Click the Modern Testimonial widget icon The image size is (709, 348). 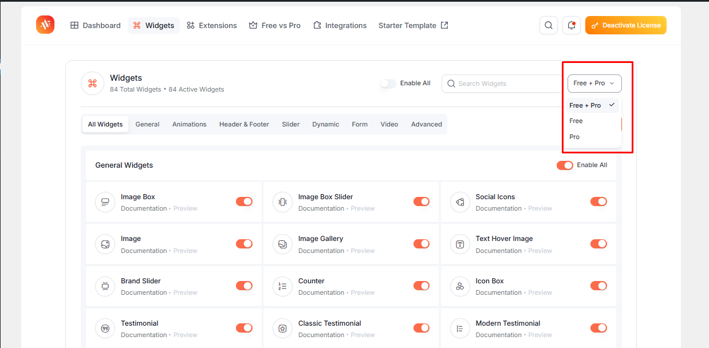460,329
